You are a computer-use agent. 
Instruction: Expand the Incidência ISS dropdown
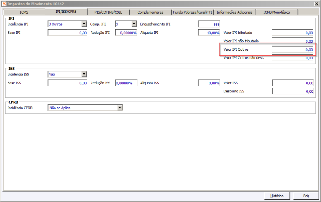[x=84, y=74]
